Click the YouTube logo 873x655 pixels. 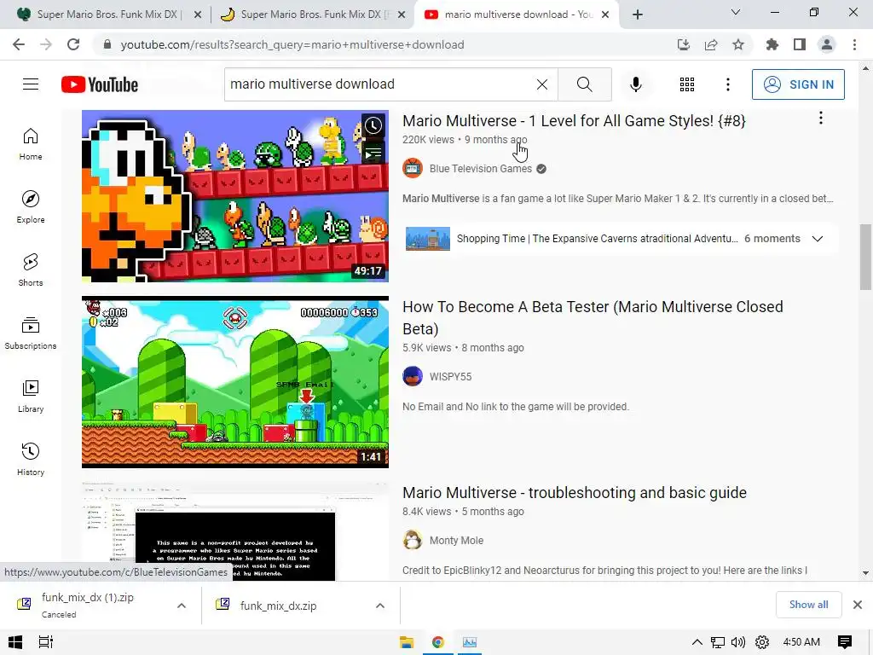click(x=100, y=84)
